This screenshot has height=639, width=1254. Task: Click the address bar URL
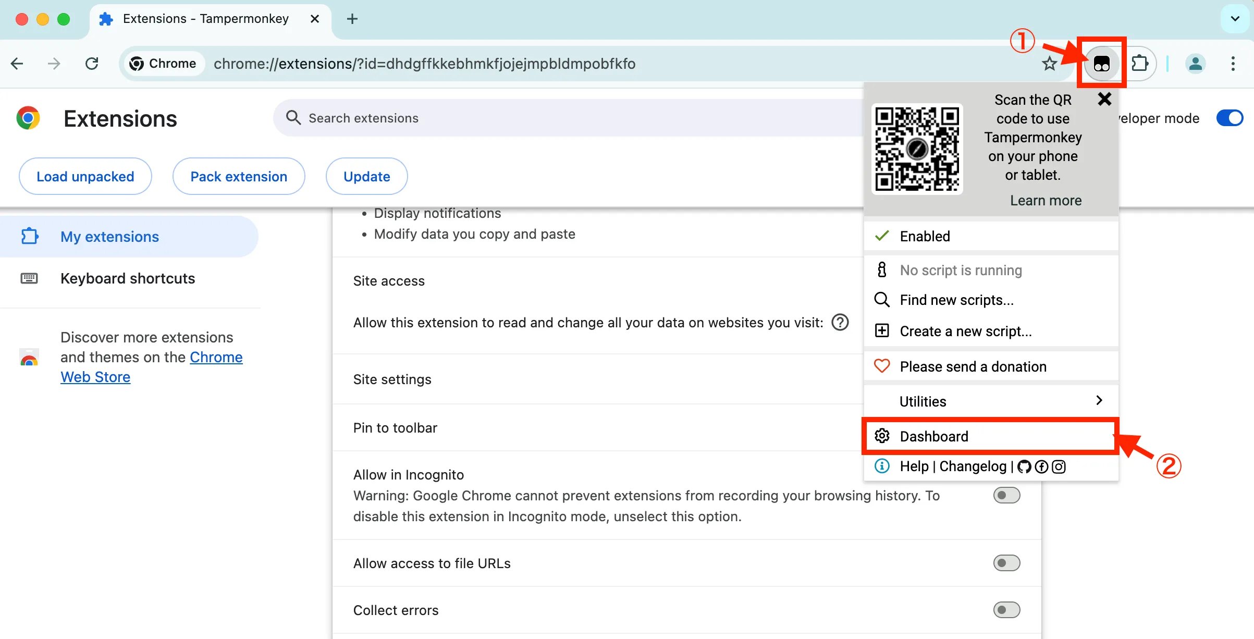[424, 64]
